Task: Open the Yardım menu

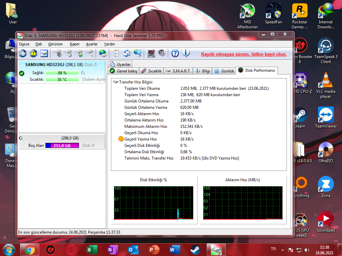Action: coord(110,44)
